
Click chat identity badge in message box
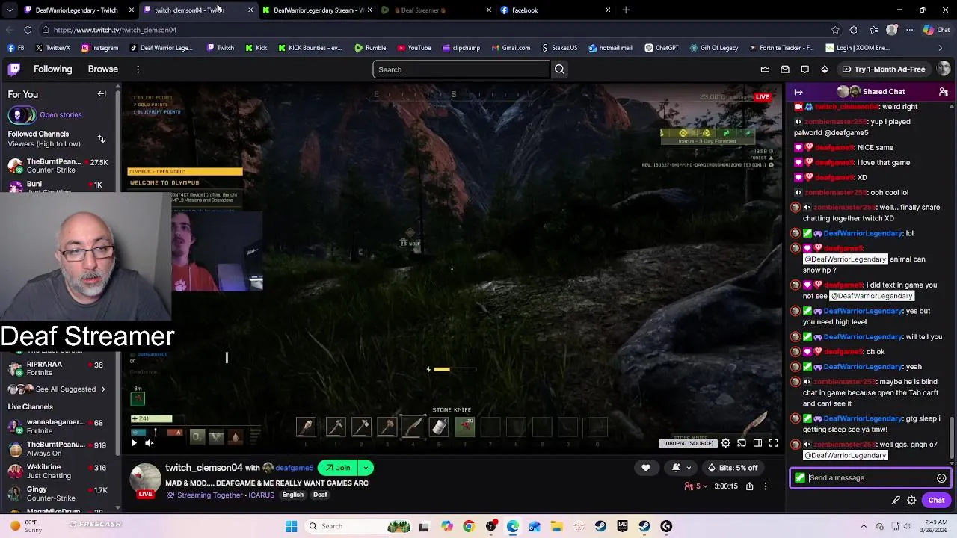pos(800,478)
